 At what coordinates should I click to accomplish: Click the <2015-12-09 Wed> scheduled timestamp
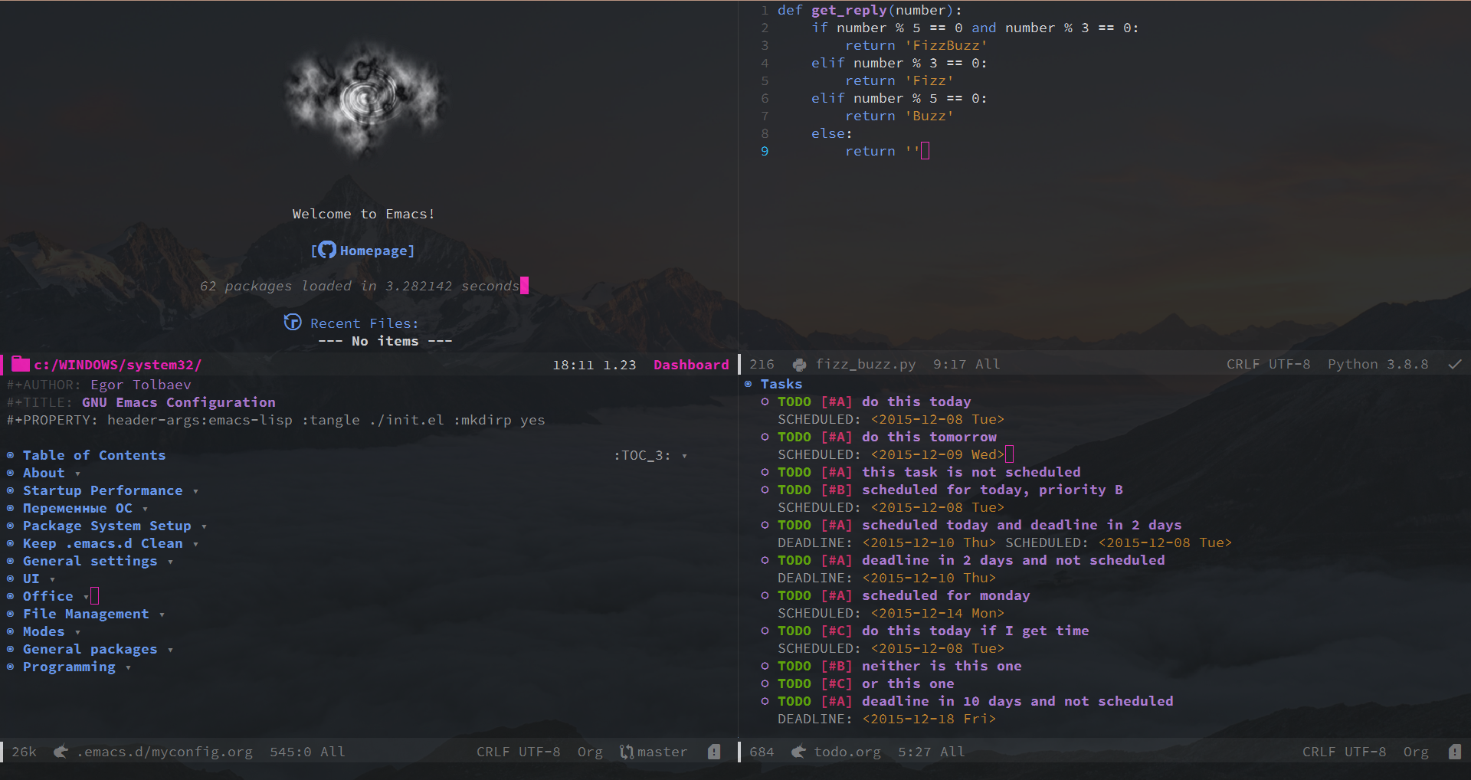(937, 454)
